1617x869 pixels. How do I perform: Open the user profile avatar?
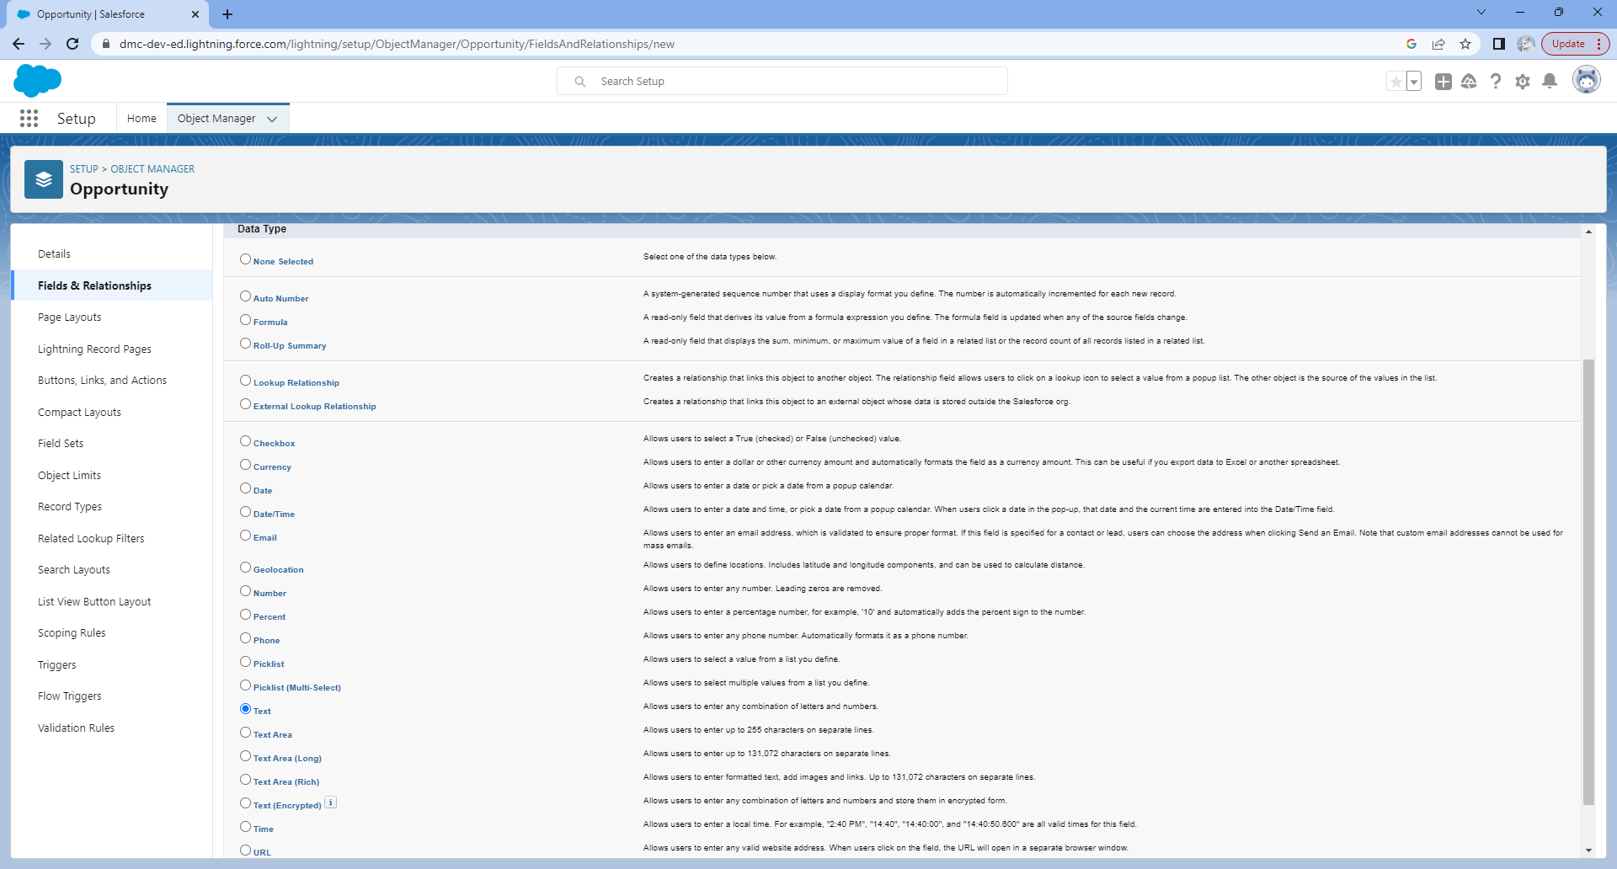pyautogui.click(x=1586, y=81)
